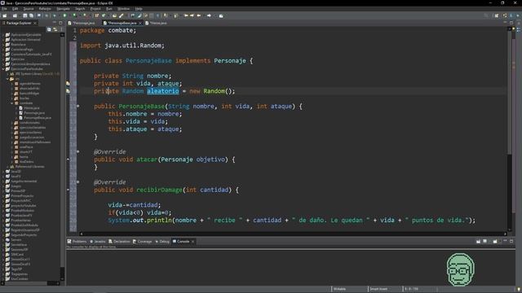The image size is (522, 293).
Task: Open the Edit menu
Action: [x=15, y=9]
